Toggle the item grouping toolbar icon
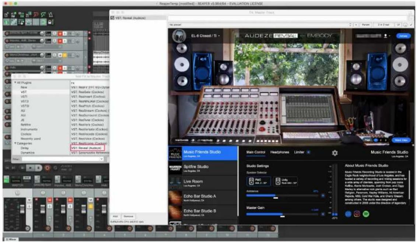 pyautogui.click(x=14, y=22)
